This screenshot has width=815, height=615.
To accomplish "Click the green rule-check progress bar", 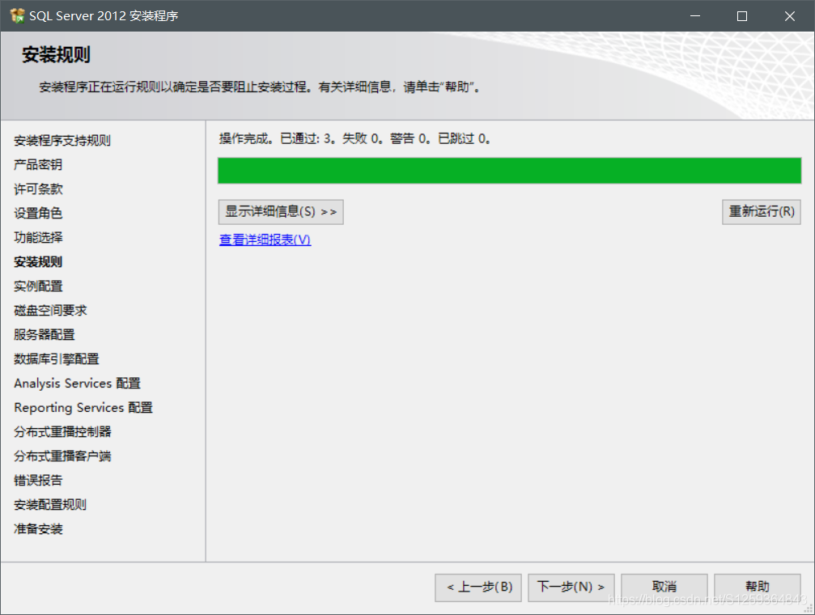I will tap(509, 171).
